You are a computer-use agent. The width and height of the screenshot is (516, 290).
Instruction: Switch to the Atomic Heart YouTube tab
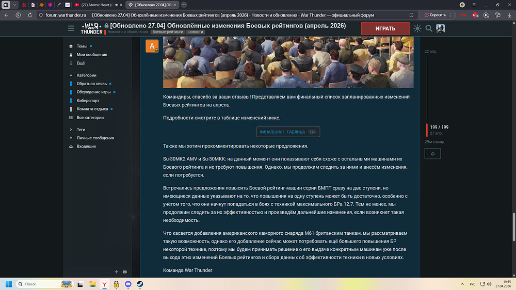click(x=98, y=5)
